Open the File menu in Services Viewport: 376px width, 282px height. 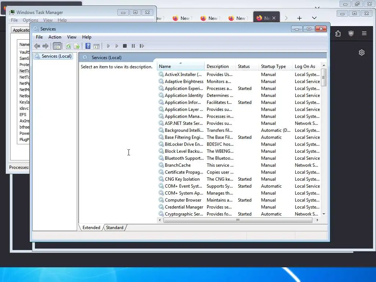pos(39,37)
